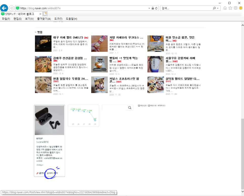Open post 미원 맛소금 팝콘
The height and width of the screenshot is (196, 244).
pyautogui.click(x=180, y=39)
